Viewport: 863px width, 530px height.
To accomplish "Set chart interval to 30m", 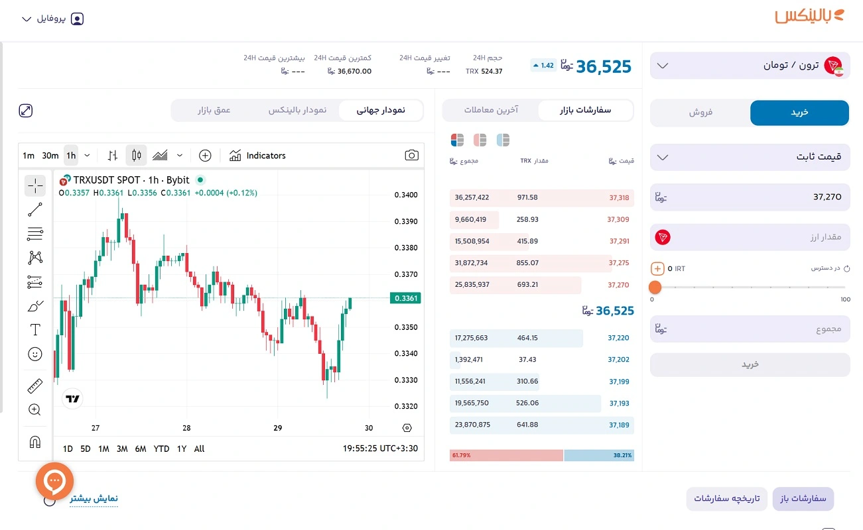I will (x=50, y=155).
